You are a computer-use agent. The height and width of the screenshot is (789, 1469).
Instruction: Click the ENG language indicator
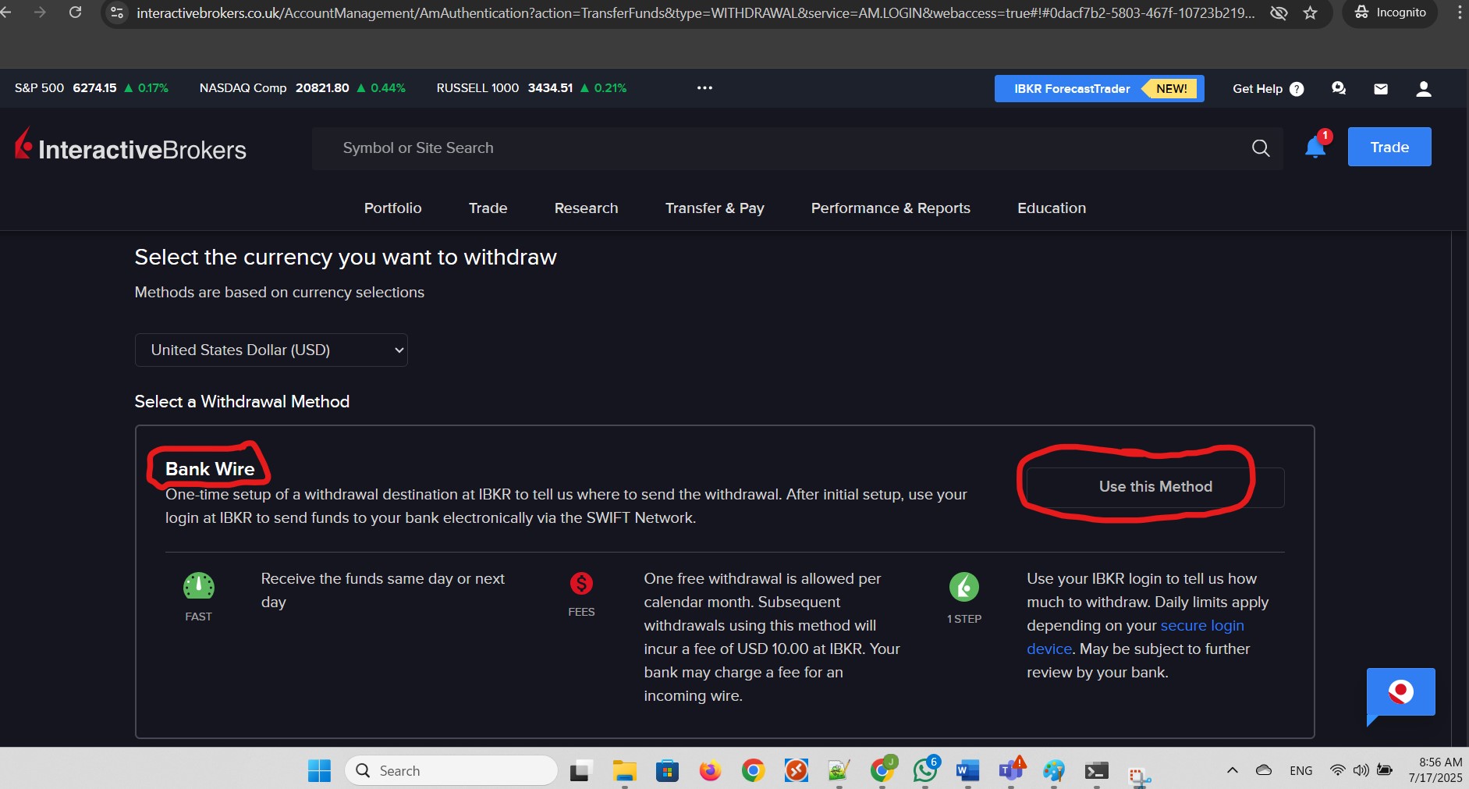tap(1301, 771)
